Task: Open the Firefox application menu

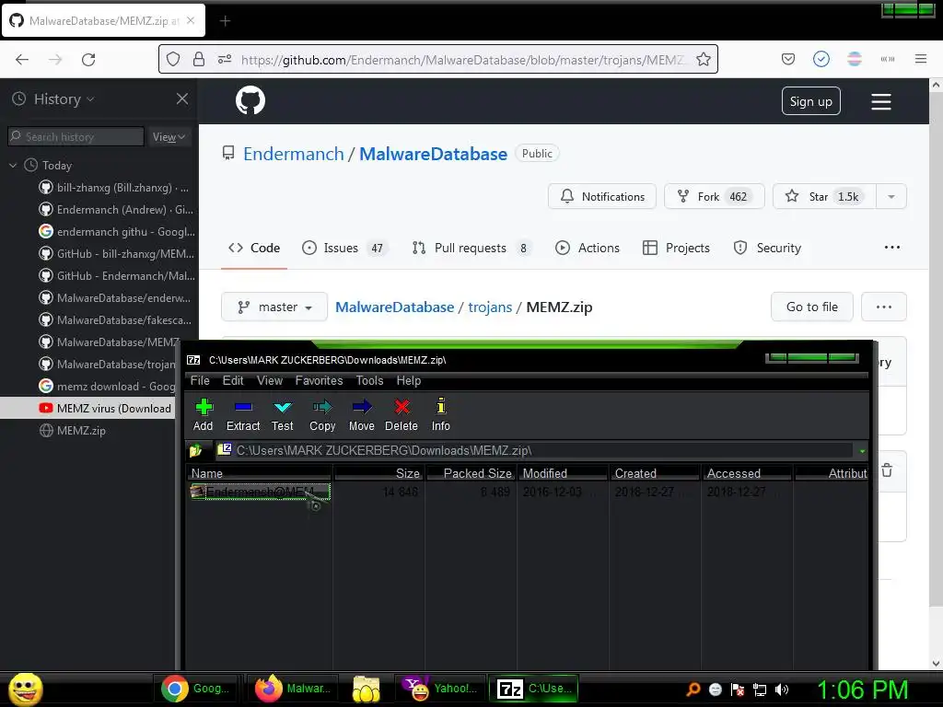Action: click(x=920, y=59)
